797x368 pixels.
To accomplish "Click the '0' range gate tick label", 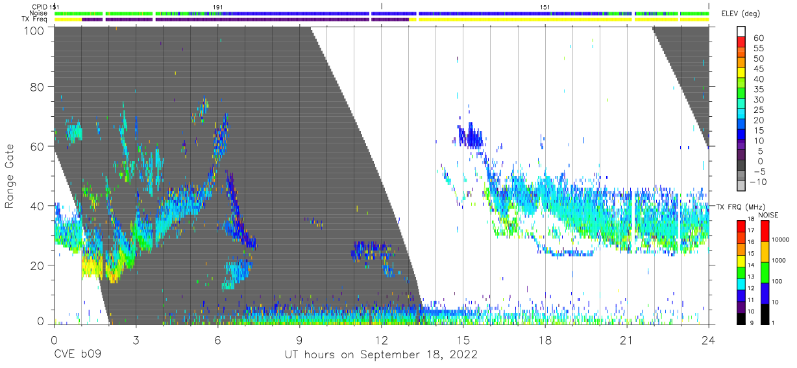I will pyautogui.click(x=41, y=321).
